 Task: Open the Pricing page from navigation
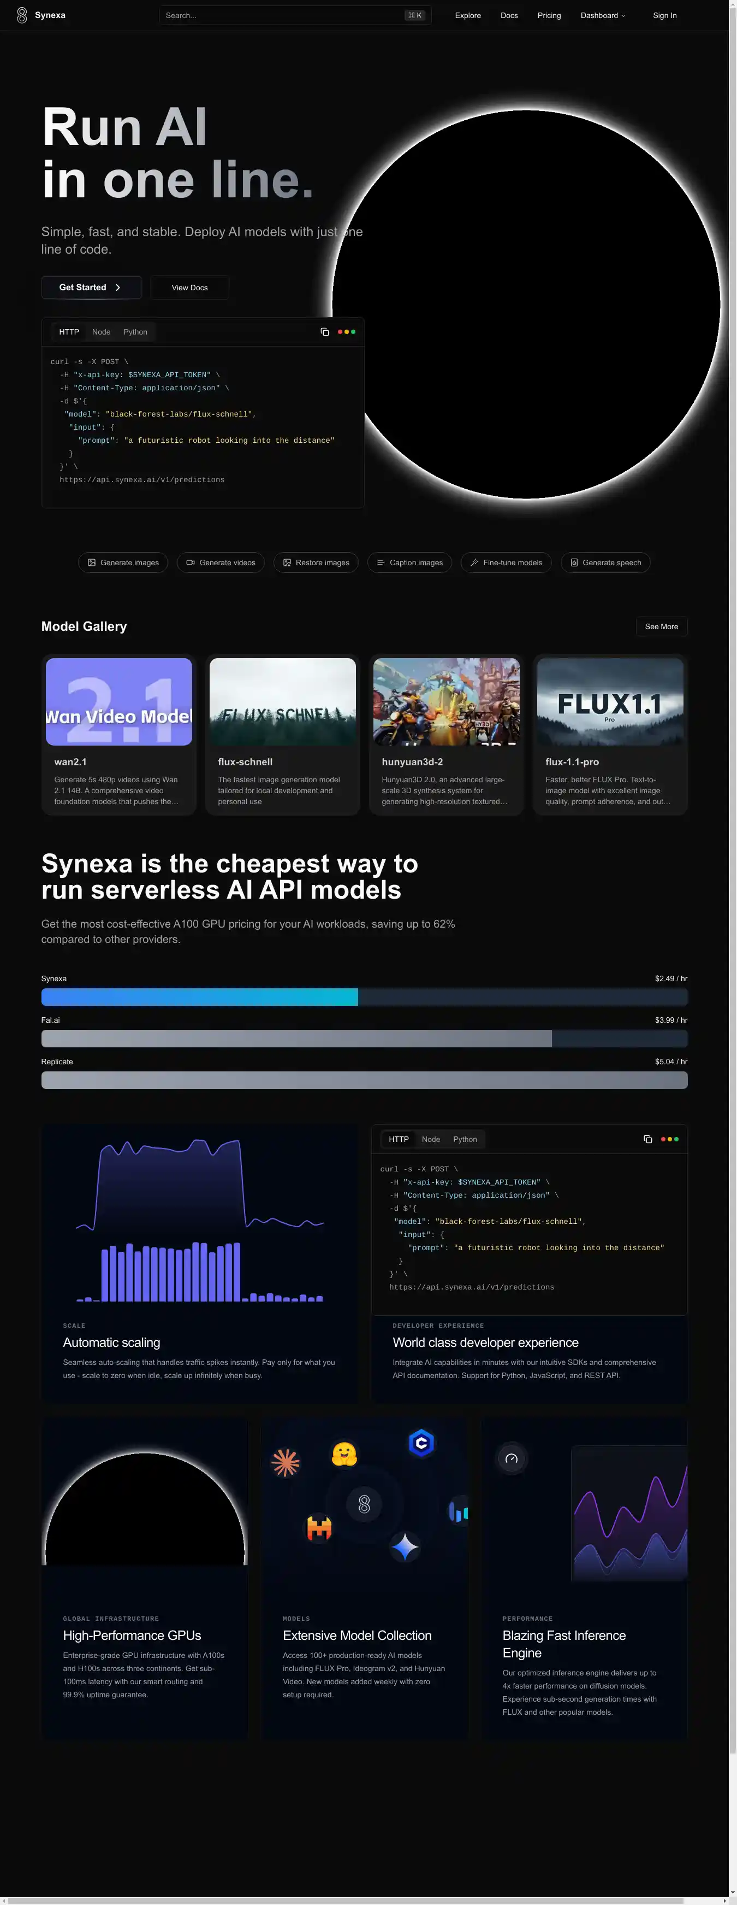coord(549,15)
